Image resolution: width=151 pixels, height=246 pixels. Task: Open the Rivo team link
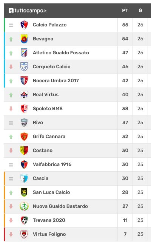(38, 123)
